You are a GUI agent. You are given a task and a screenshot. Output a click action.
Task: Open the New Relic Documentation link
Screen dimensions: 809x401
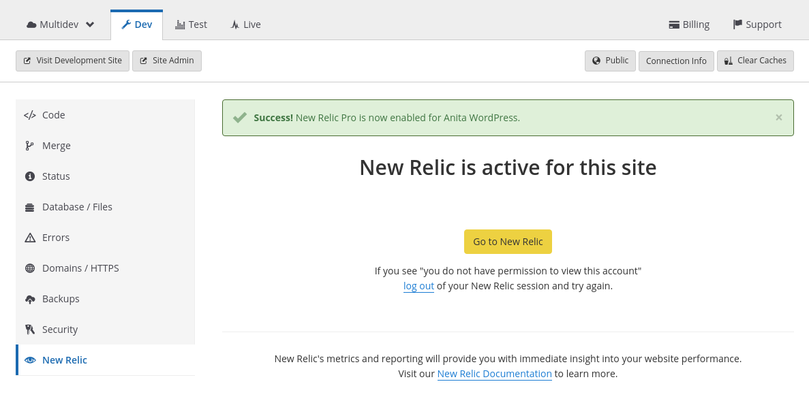tap(494, 373)
